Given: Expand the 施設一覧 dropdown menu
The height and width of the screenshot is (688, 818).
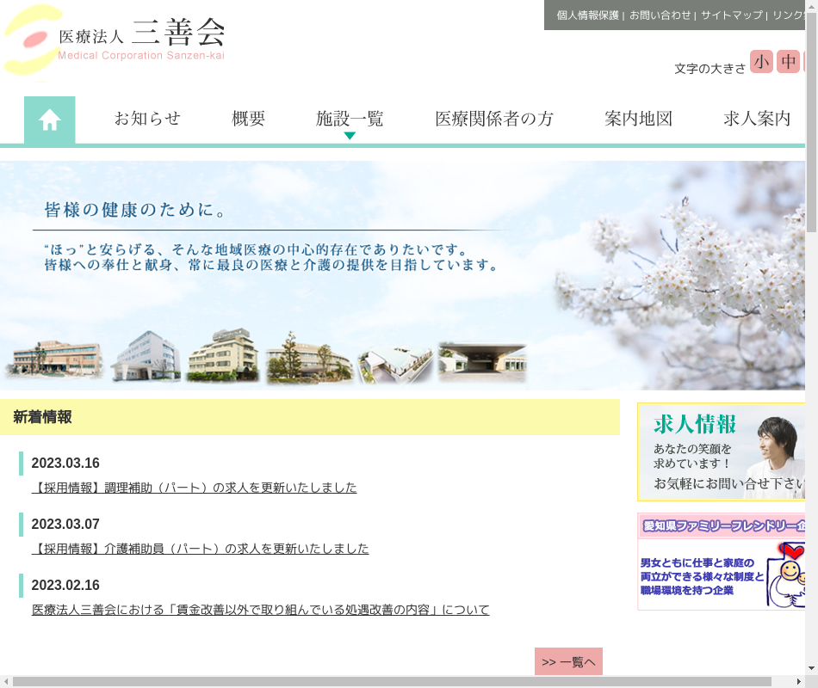Looking at the screenshot, I should (350, 120).
